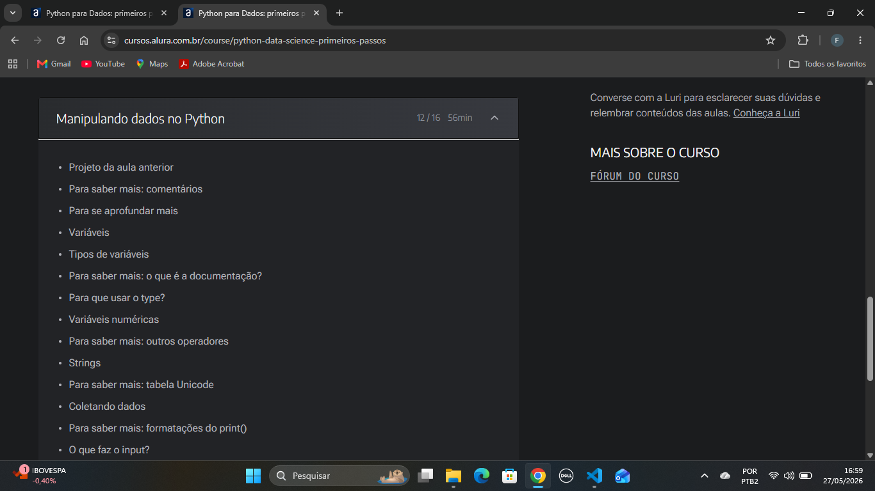The width and height of the screenshot is (875, 491).
Task: Open the Extensions puzzle icon
Action: click(x=803, y=40)
